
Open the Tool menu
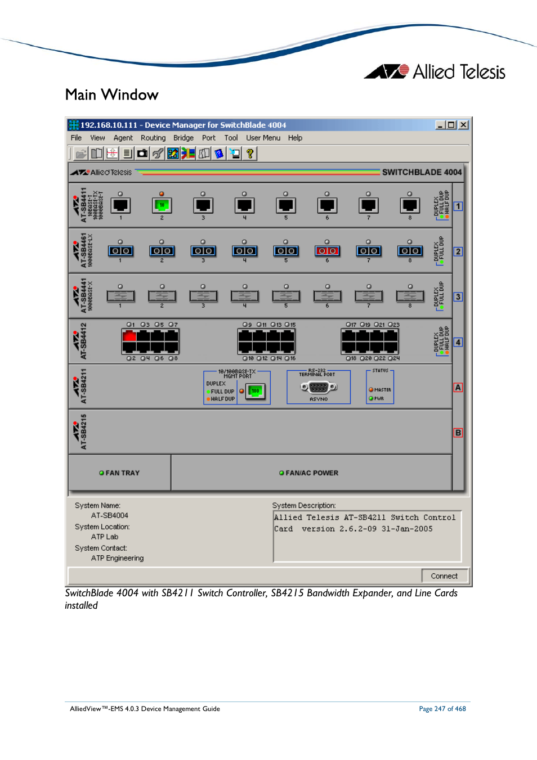click(x=231, y=138)
